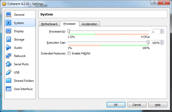172x112 pixels.
Task: Select the Shared Folders icon
Action: [x=9, y=81]
